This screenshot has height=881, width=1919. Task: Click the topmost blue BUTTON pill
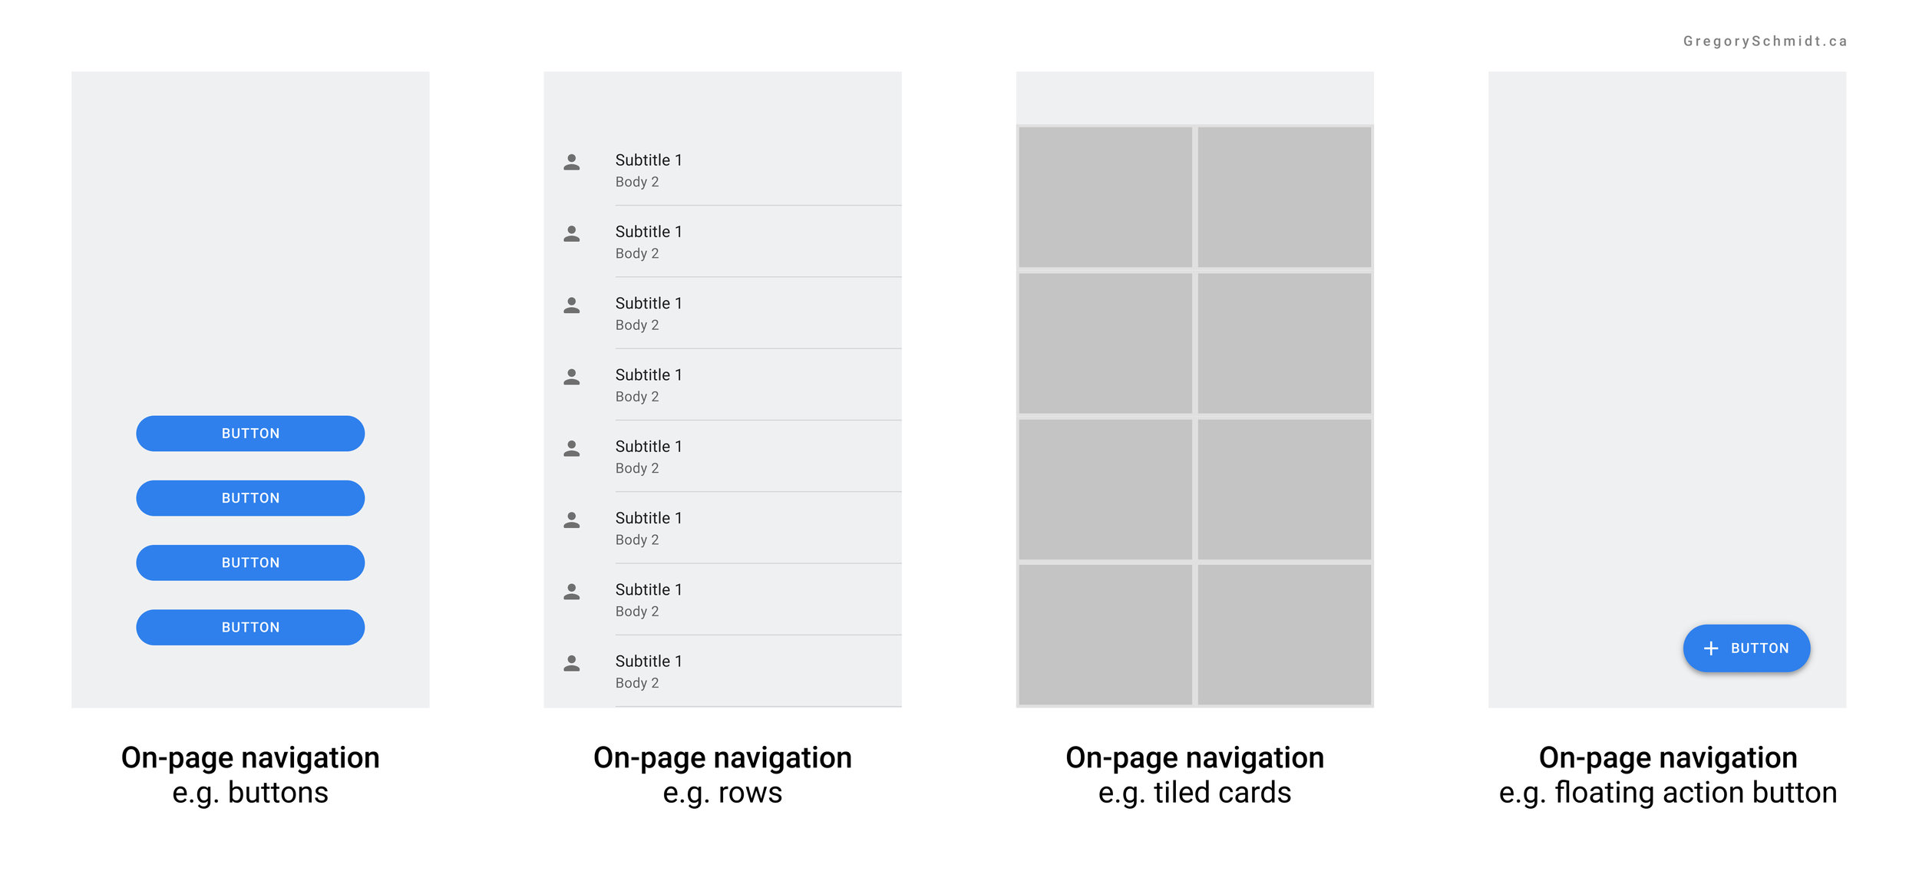[250, 434]
